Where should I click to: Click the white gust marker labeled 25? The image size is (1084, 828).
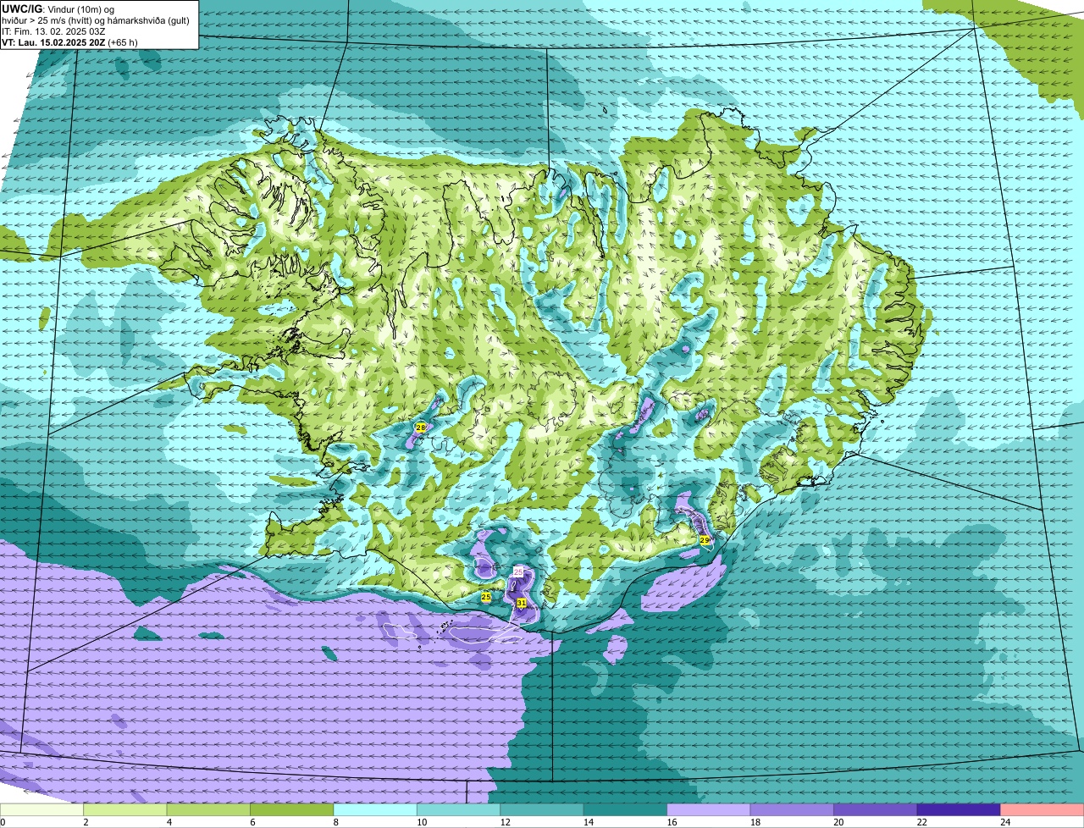tap(518, 572)
